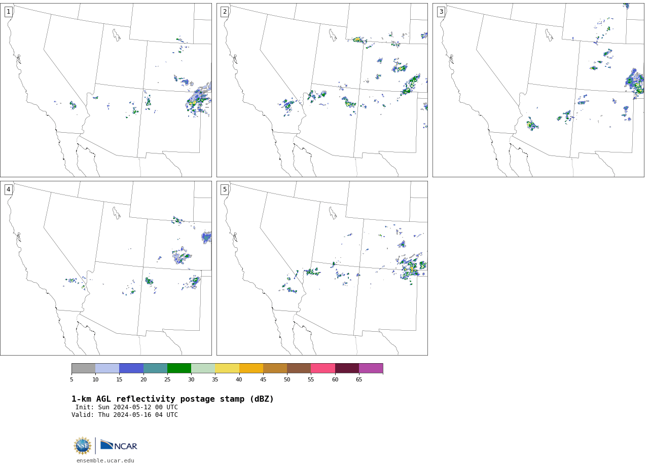Click the Valid: Thu 2024-05-16 04 UTC line
This screenshot has height=466, width=649.
(125, 415)
